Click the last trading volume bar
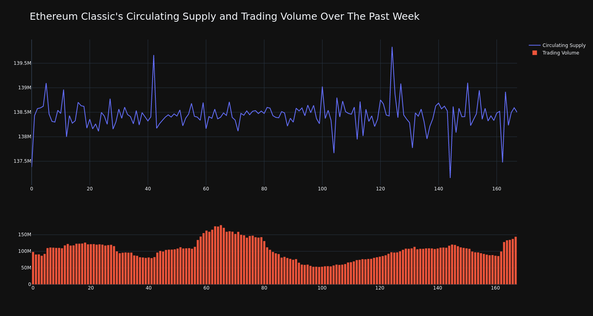The width and height of the screenshot is (593, 316). tap(516, 261)
